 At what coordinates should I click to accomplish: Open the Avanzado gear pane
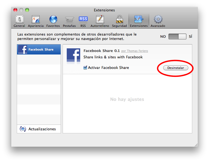pyautogui.click(x=158, y=21)
